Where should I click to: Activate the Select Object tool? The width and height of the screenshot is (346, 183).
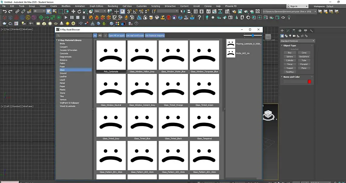49,11
